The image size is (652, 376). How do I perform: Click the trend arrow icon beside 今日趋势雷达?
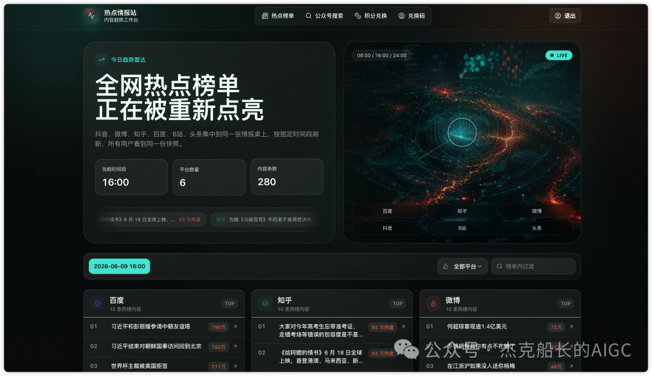pyautogui.click(x=101, y=60)
